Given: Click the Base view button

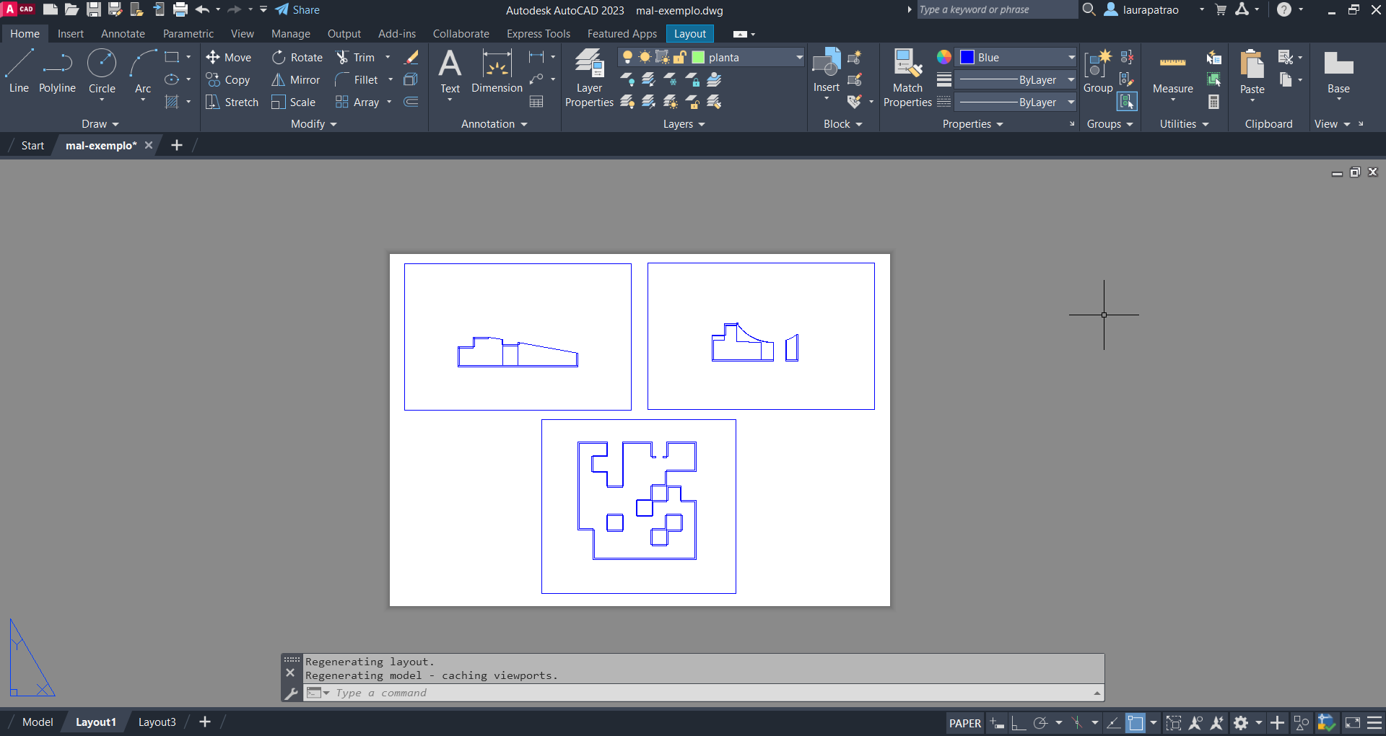Looking at the screenshot, I should click(1338, 71).
